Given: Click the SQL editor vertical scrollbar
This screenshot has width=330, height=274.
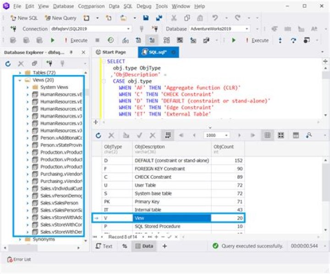Looking at the screenshot, I should [325, 75].
